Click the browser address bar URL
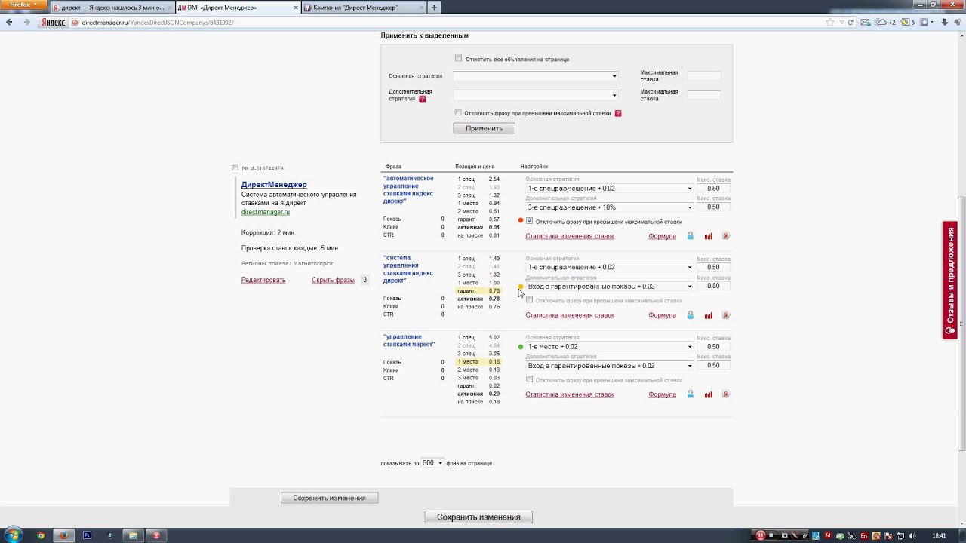Image resolution: width=966 pixels, height=543 pixels. tap(158, 23)
